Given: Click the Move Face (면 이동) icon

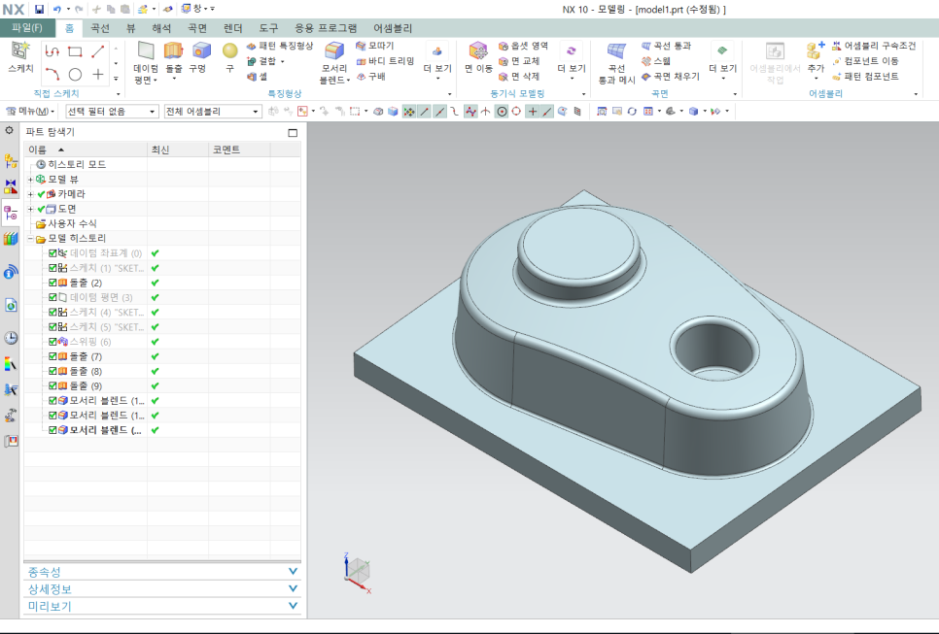Looking at the screenshot, I should point(478,50).
